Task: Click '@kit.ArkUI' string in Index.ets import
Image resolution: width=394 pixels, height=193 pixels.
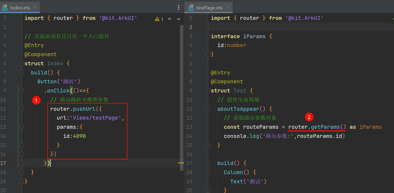Action: point(118,18)
